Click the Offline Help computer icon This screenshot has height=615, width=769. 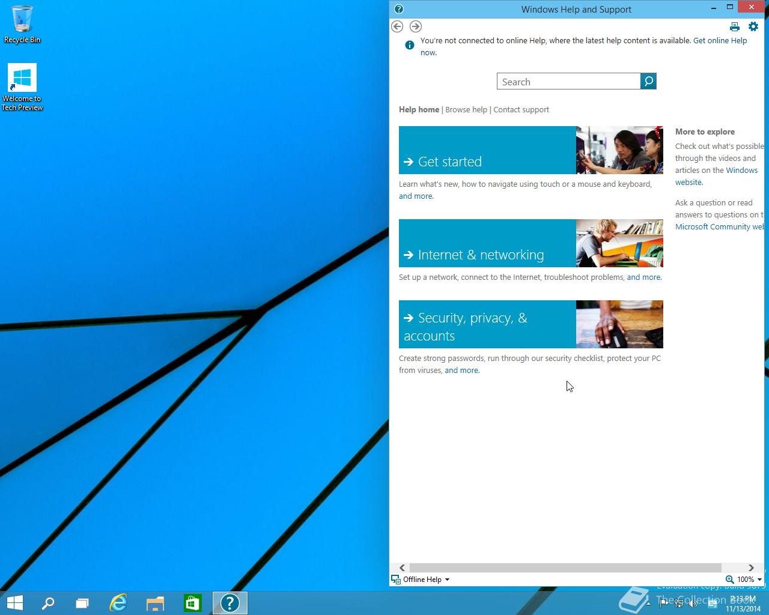pyautogui.click(x=396, y=580)
